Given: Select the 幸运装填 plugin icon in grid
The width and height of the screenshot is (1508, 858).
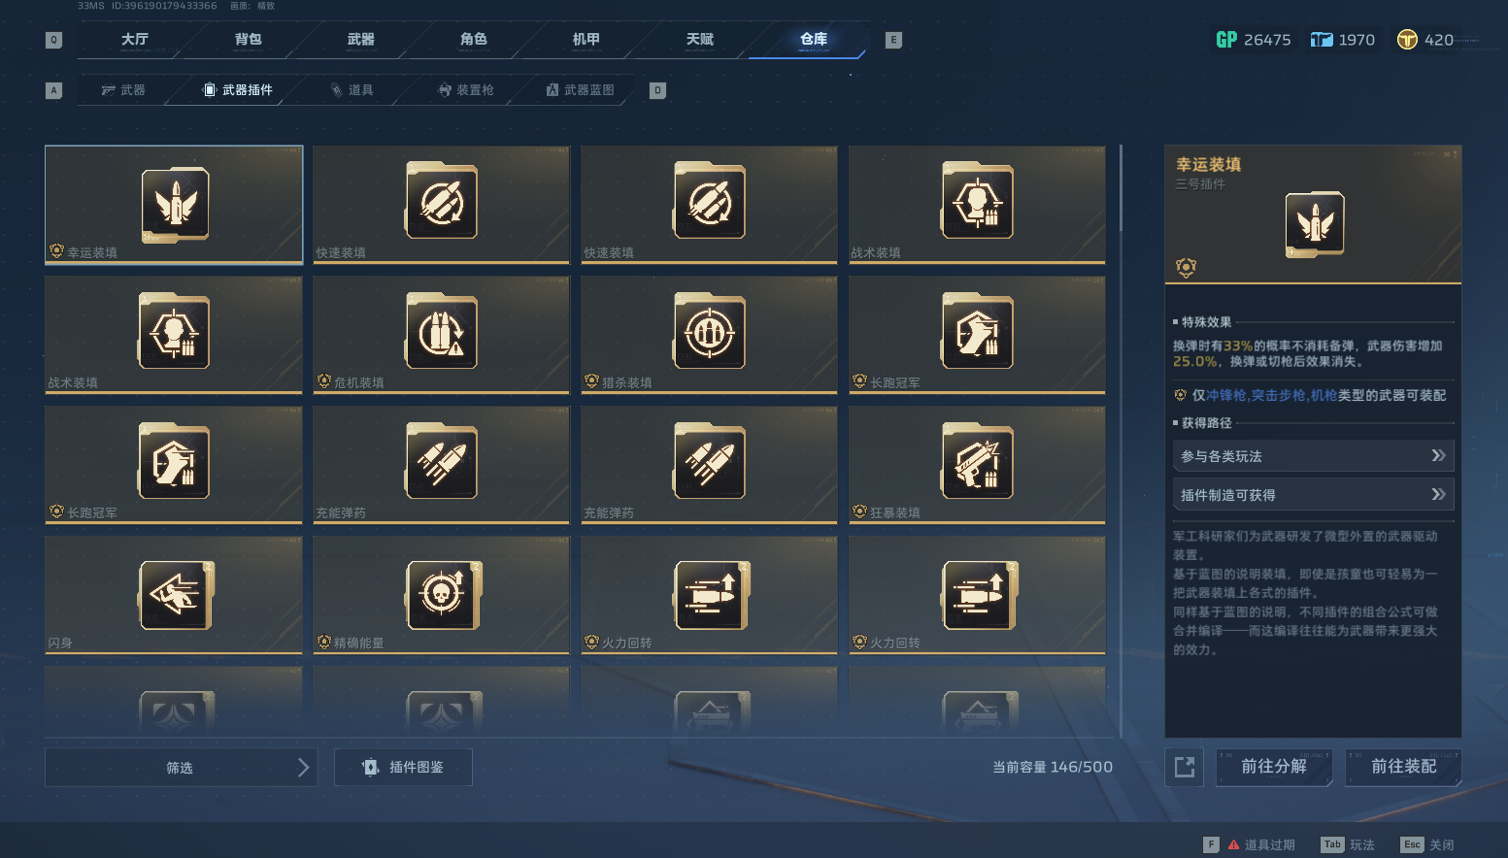Looking at the screenshot, I should [x=175, y=204].
